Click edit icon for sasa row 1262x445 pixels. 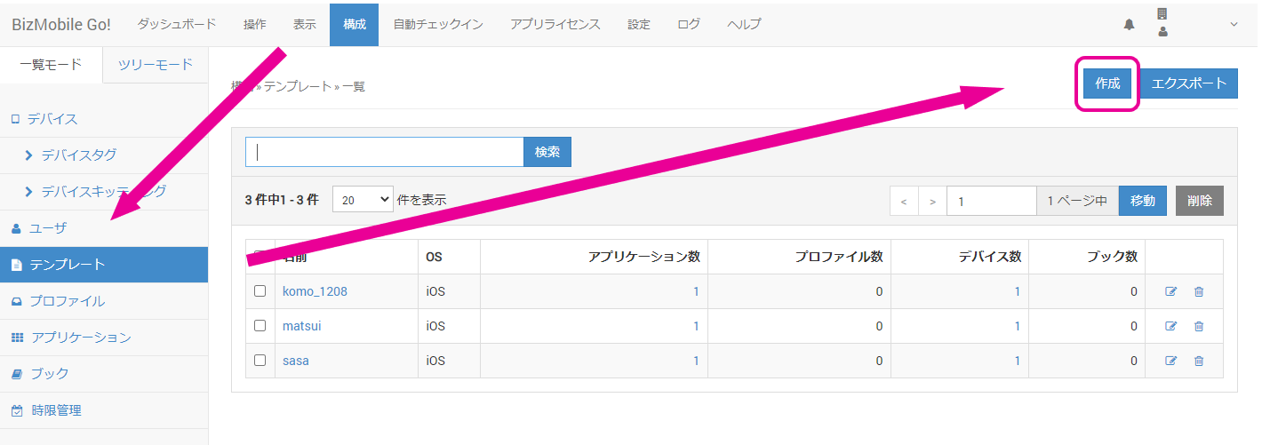pos(1170,361)
